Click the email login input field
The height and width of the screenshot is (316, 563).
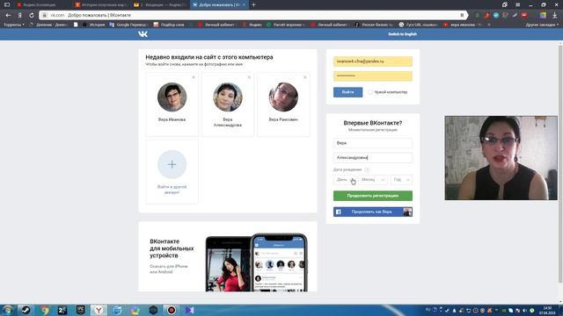(x=373, y=61)
